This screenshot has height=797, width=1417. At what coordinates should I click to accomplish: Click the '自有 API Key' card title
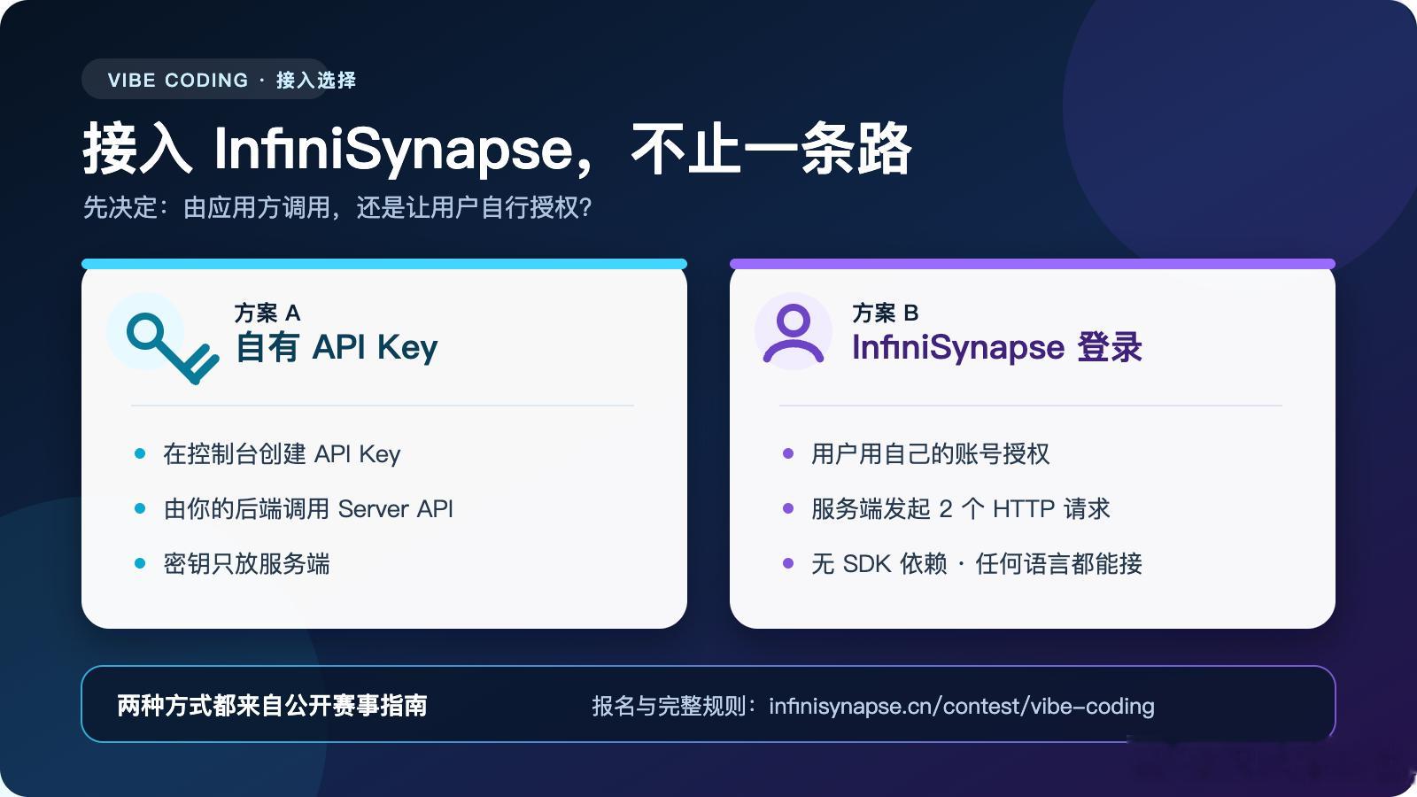(337, 347)
